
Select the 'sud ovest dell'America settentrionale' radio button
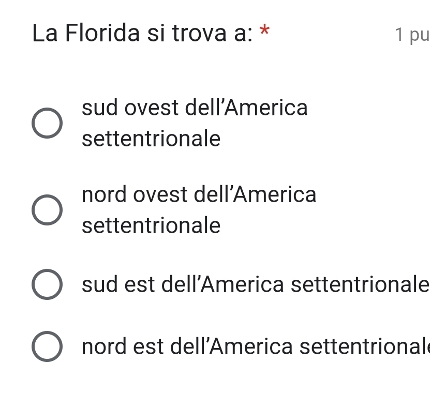[47, 124]
